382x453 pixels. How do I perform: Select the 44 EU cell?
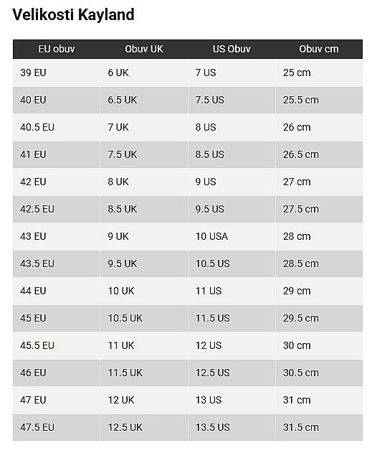point(57,291)
